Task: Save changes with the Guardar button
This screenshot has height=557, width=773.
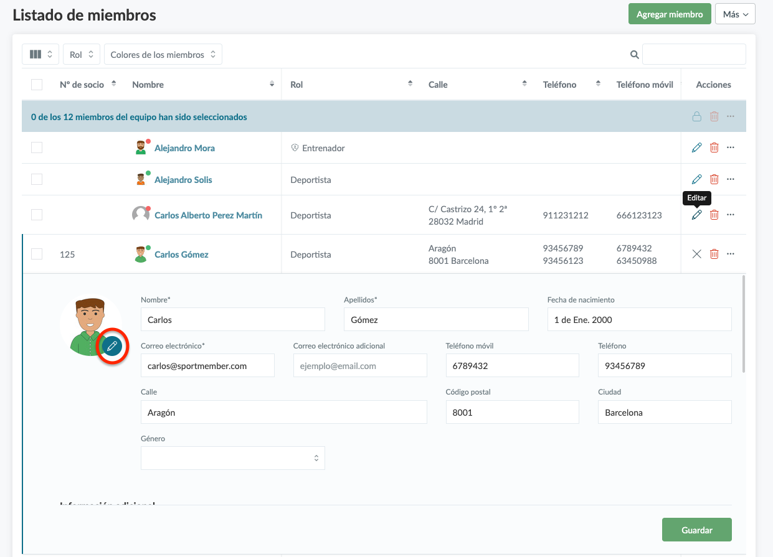Action: point(696,530)
